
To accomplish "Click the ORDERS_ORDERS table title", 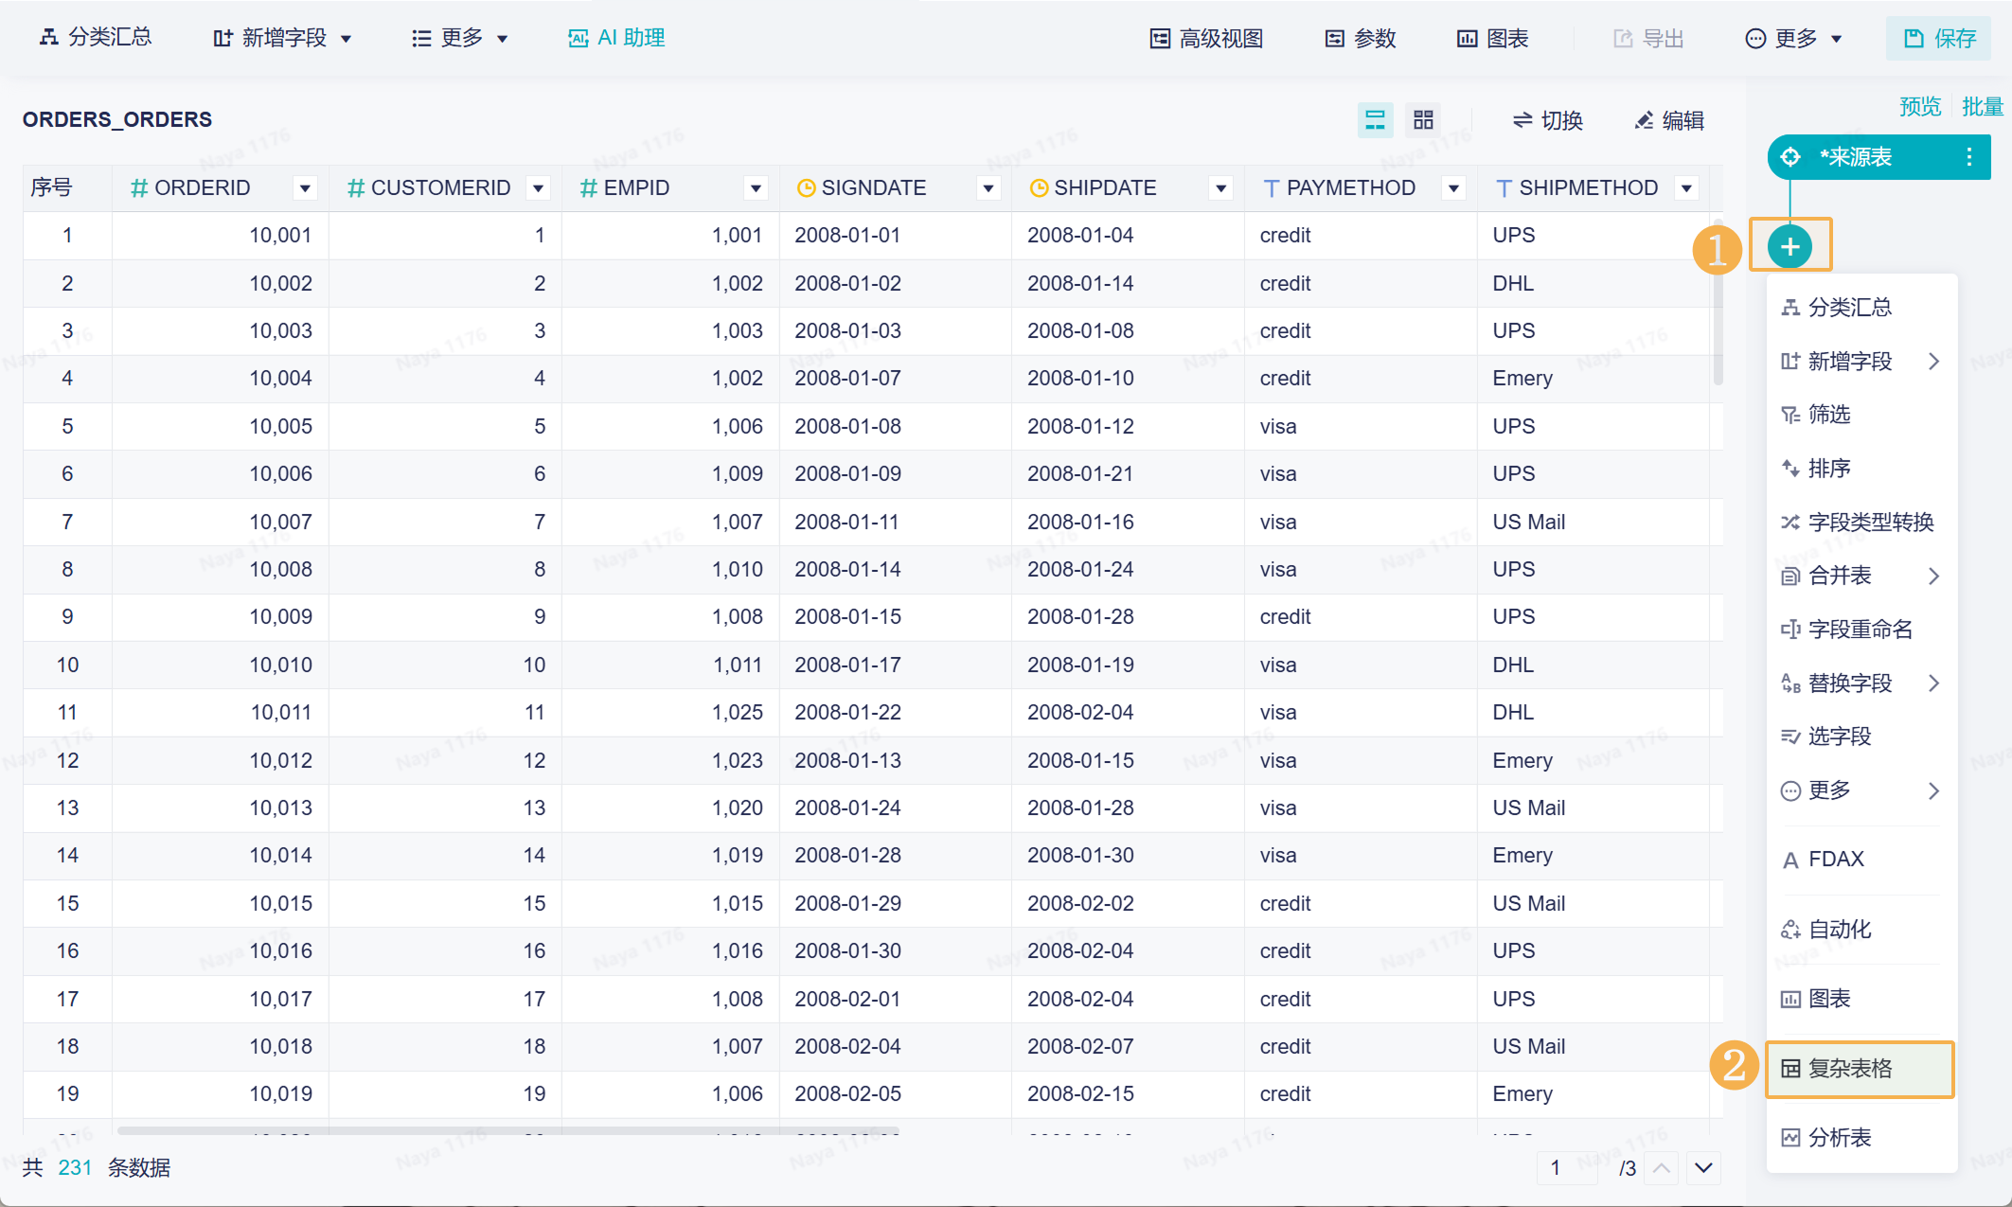I will coord(117,119).
